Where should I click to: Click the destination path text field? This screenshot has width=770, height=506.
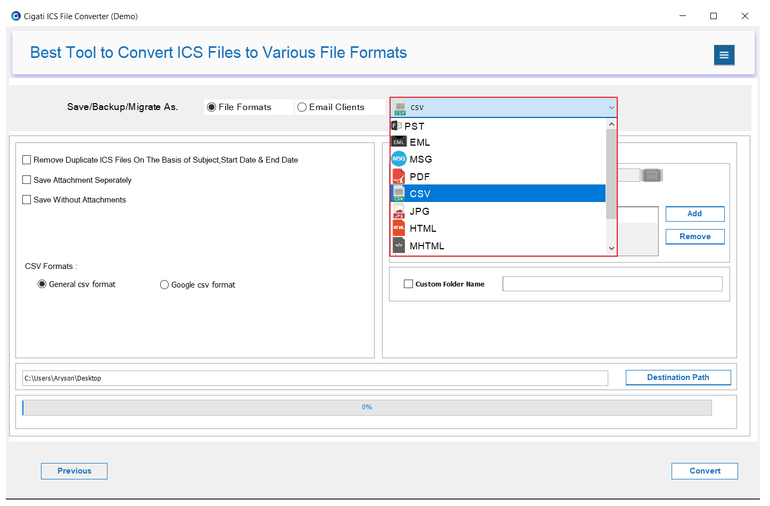(315, 378)
